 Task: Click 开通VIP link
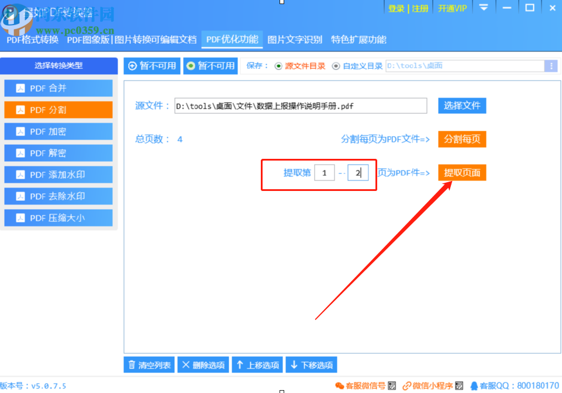[x=452, y=9]
